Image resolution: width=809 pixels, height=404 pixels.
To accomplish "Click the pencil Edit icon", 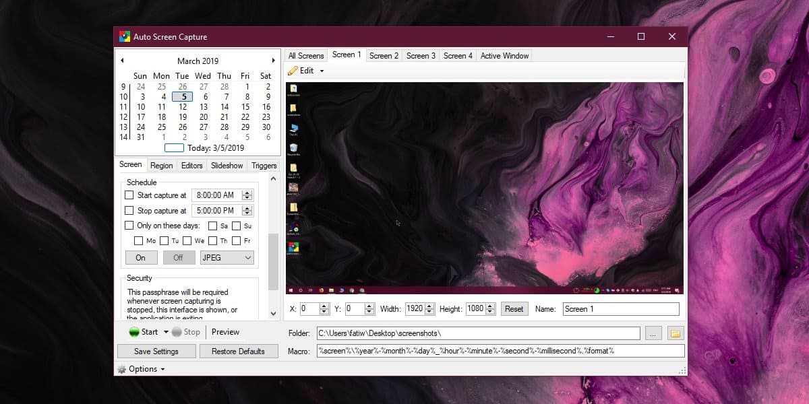I will [293, 71].
